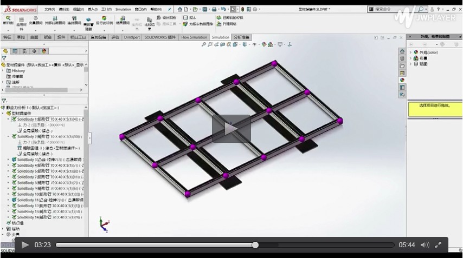The height and width of the screenshot is (258, 463).
Task: Open the Appearances tab in the task pane
Action: 402,80
